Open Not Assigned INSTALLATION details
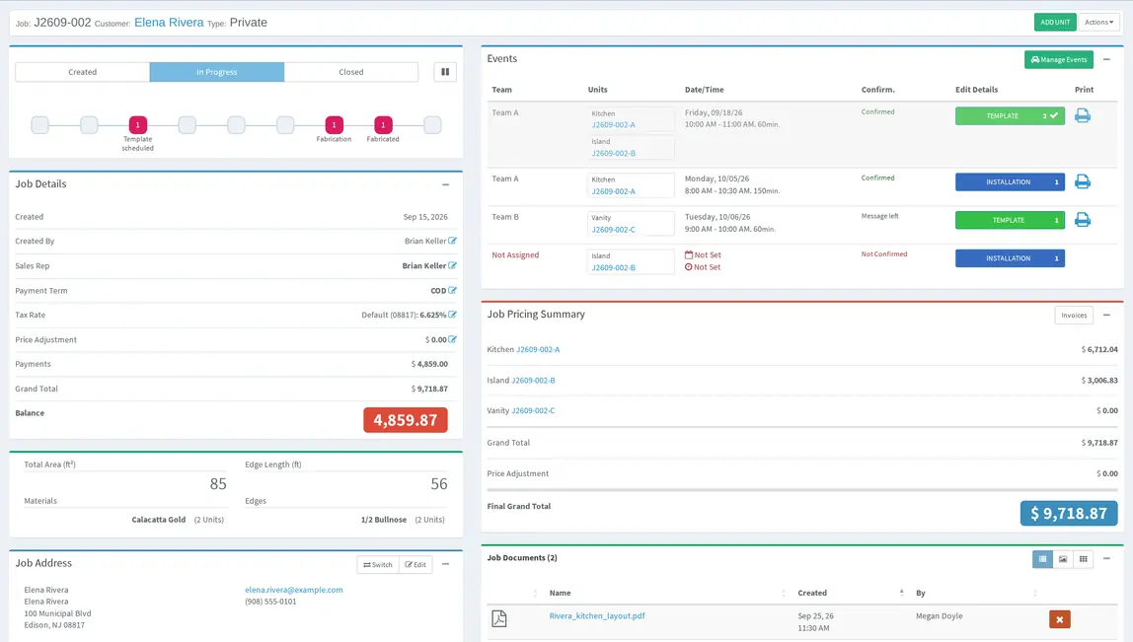 click(x=1010, y=257)
